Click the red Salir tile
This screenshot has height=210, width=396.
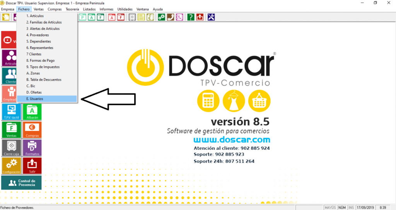point(32,166)
